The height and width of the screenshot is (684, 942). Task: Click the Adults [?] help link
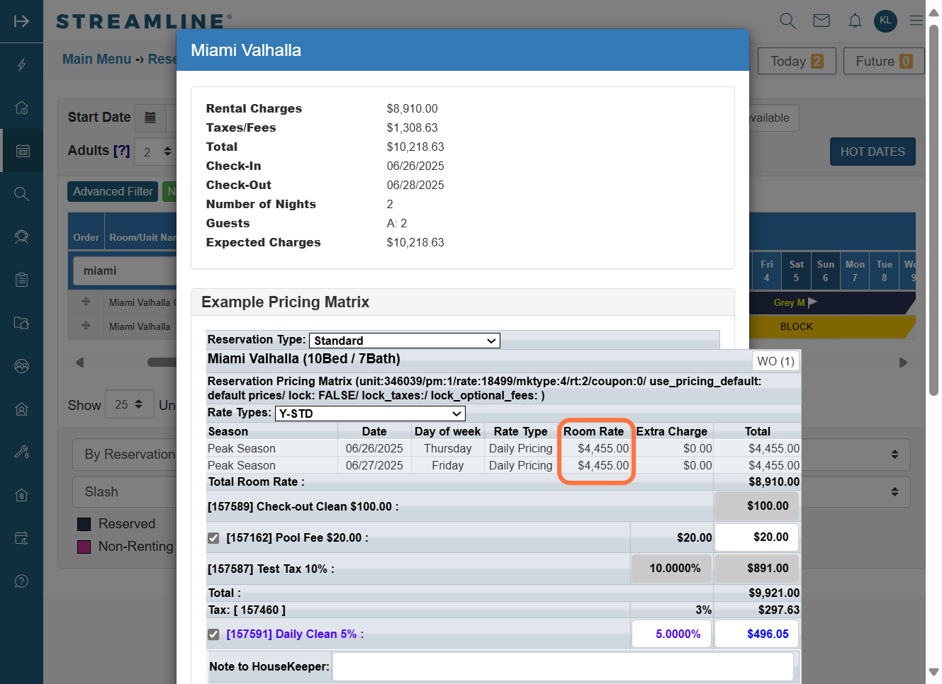point(121,151)
